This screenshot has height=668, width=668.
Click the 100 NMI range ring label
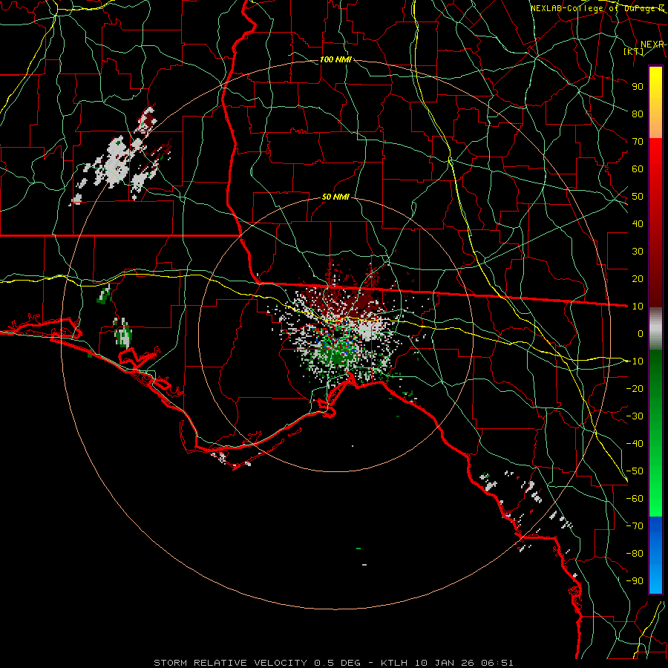point(335,59)
